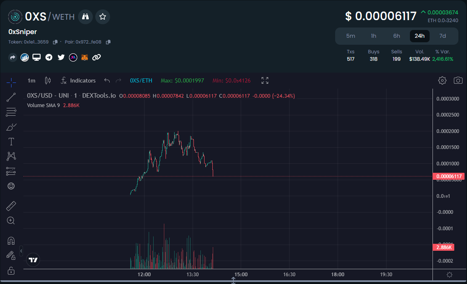Star 0XS/WETH as a favorite pair
Screen dimensions: 467x284
(x=102, y=16)
